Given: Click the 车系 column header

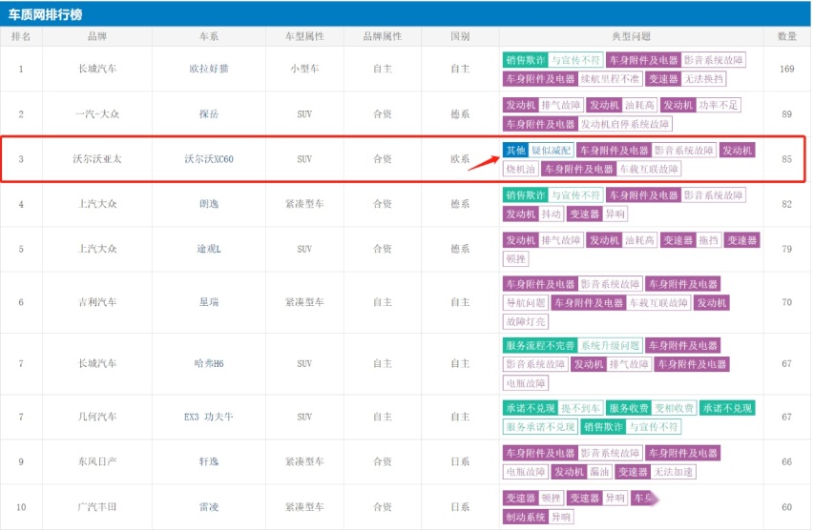Looking at the screenshot, I should [209, 36].
